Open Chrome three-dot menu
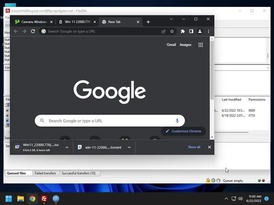 point(208,31)
